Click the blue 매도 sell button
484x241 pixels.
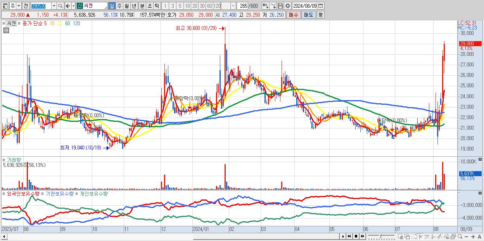click(309, 15)
